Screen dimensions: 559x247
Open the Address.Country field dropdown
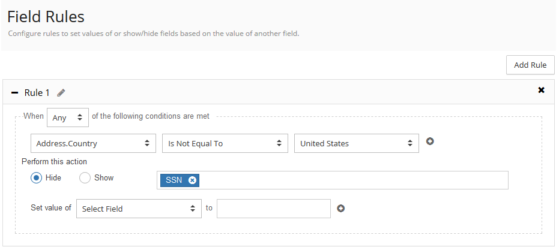coord(92,143)
